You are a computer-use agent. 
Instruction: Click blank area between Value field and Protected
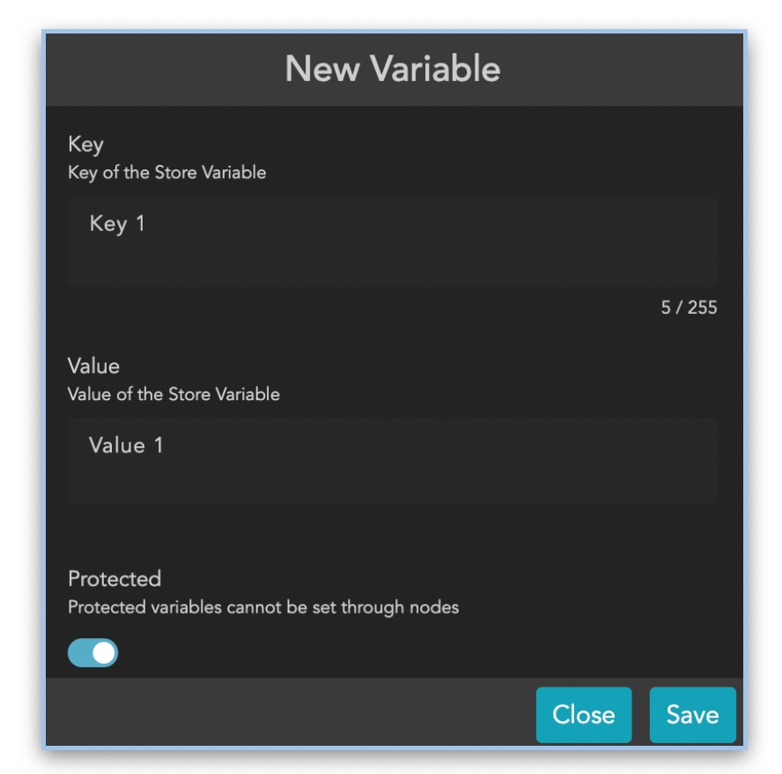pos(392,533)
